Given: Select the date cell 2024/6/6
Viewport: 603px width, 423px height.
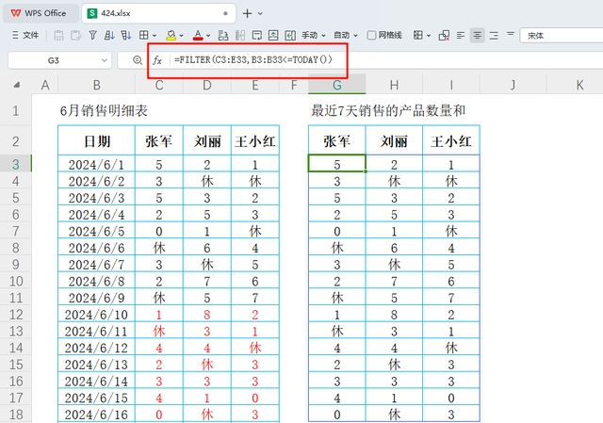Looking at the screenshot, I should (x=96, y=248).
